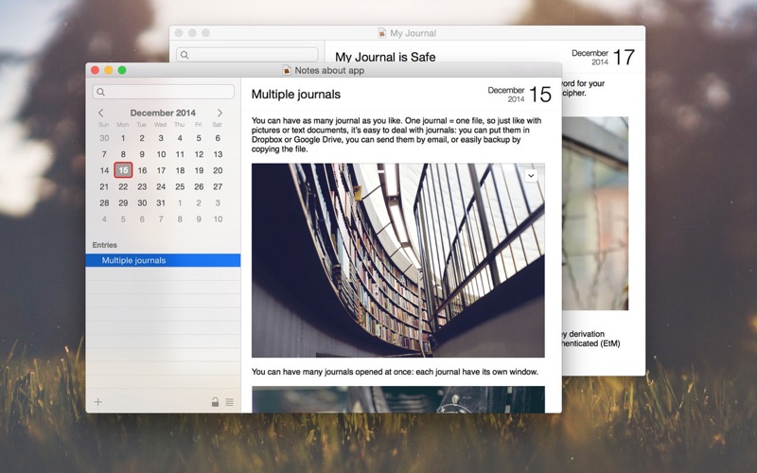Image resolution: width=757 pixels, height=473 pixels.
Task: Click the lock icon in sidebar footer
Action: (215, 401)
